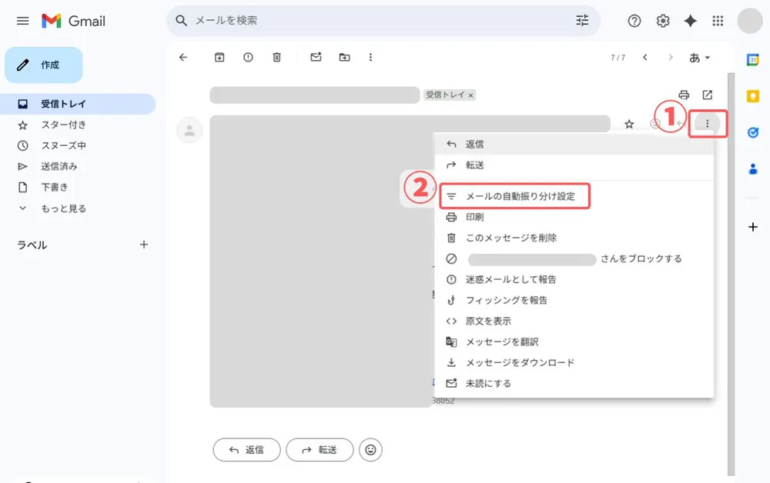Select このメッセージを削除 menu item
Image resolution: width=770 pixels, height=483 pixels.
[574, 238]
